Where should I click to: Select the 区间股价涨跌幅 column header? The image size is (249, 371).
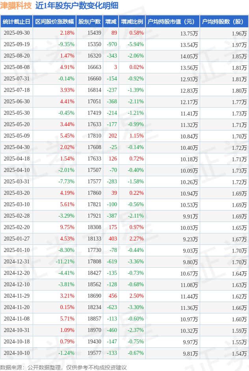[x=54, y=22]
